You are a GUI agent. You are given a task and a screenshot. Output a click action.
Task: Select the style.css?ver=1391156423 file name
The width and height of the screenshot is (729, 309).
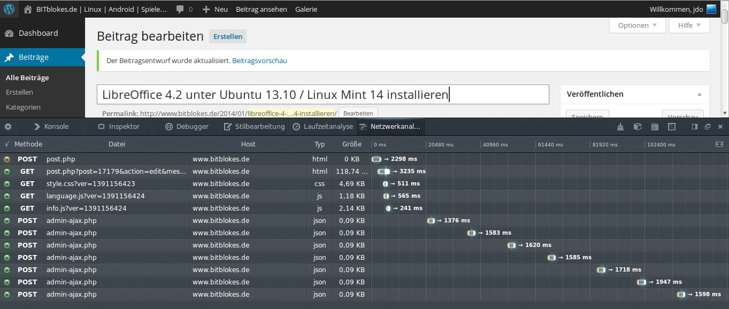[90, 184]
